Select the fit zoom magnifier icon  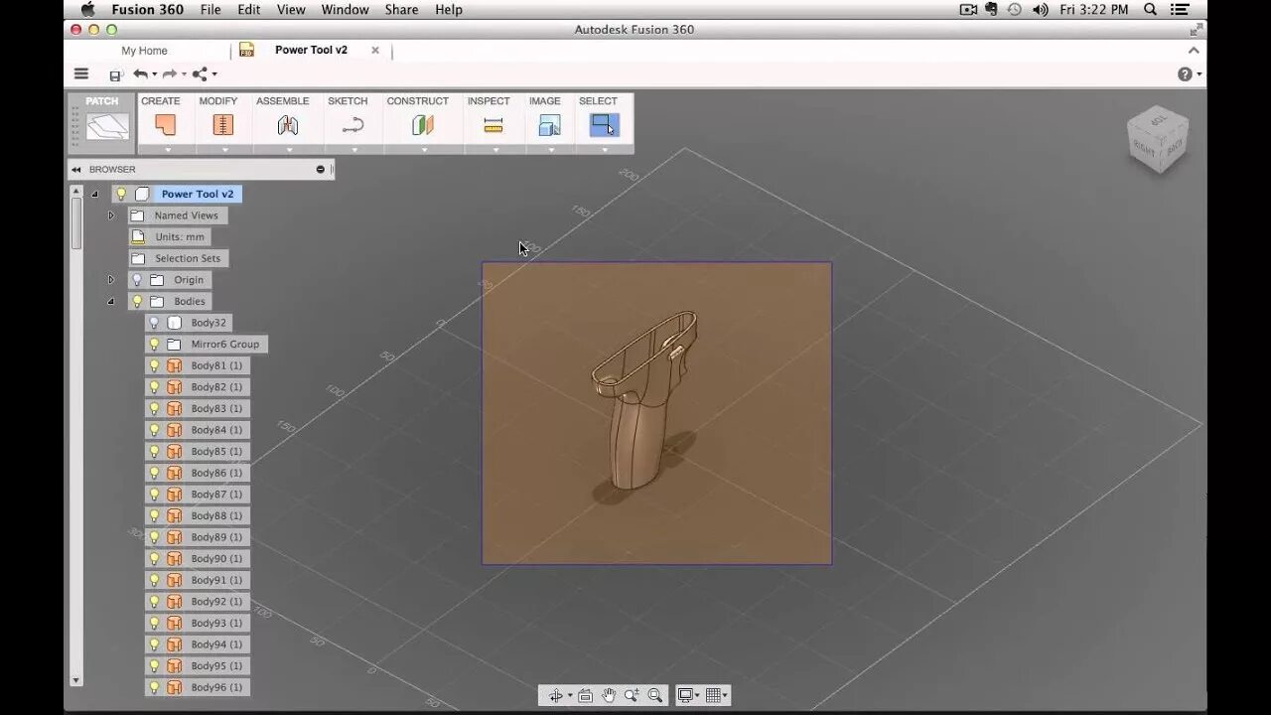click(654, 696)
